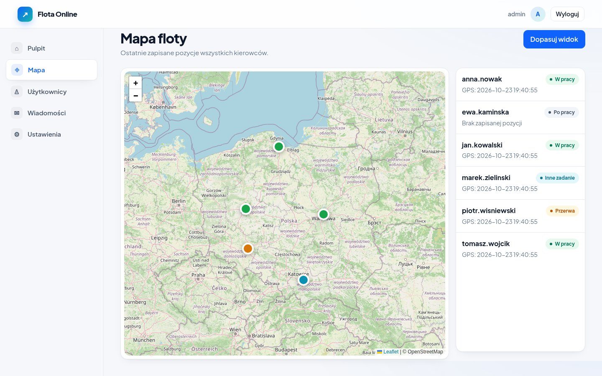The image size is (602, 376).
Task: Open Pulpit via its home icon
Action: click(17, 48)
